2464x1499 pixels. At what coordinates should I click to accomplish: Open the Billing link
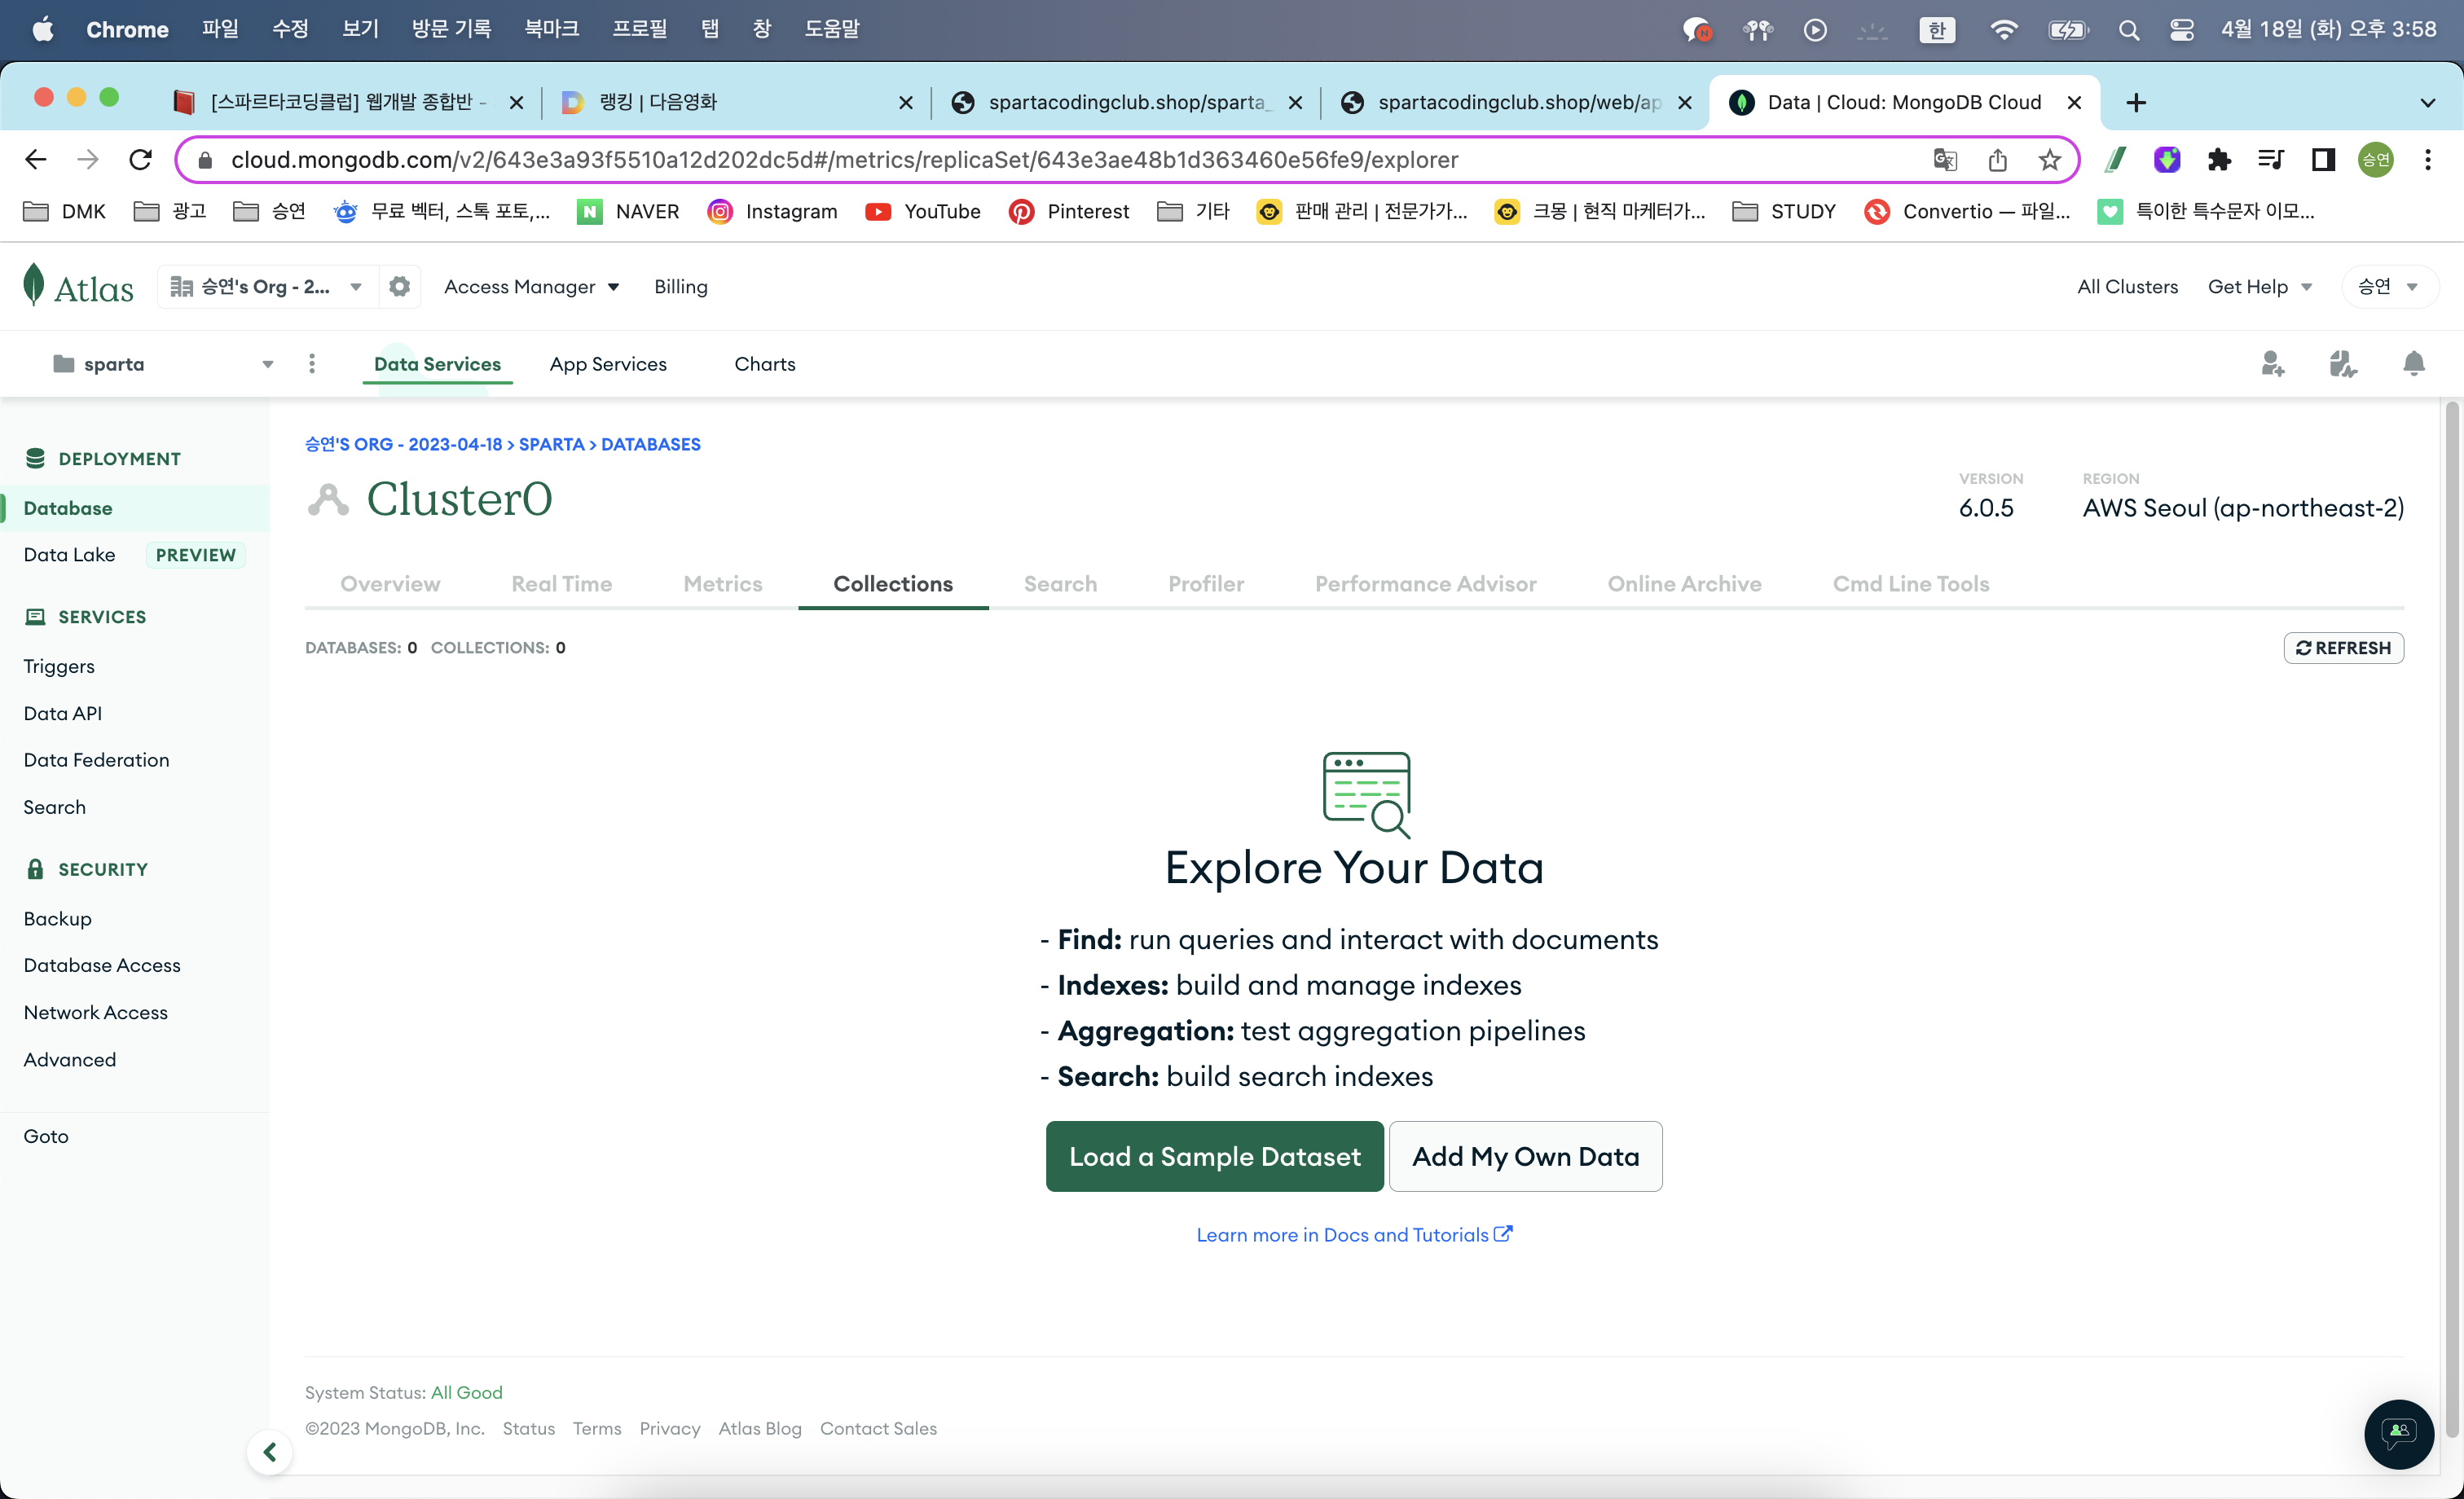click(681, 287)
